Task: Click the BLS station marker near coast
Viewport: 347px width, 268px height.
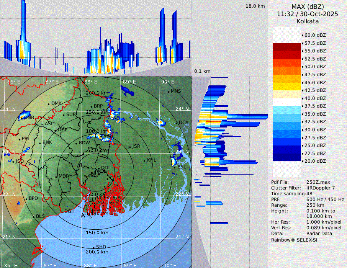Action: pyautogui.click(x=34, y=217)
